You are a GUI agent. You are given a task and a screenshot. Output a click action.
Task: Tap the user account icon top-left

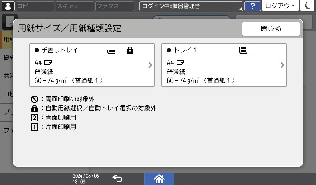pyautogui.click(x=8, y=6)
